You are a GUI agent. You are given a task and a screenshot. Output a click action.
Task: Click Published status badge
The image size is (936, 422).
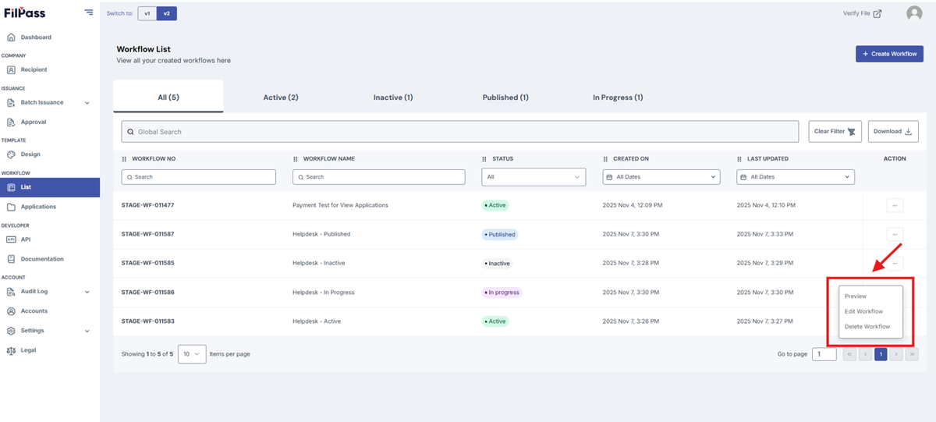[499, 234]
